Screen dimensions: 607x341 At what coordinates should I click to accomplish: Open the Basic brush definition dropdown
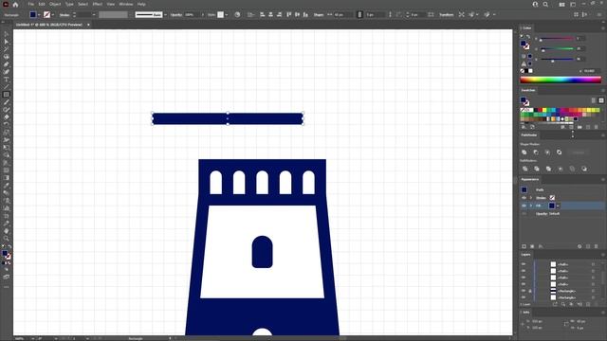click(x=165, y=15)
